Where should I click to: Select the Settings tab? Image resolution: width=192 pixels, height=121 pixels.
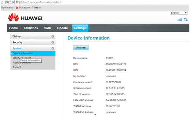pyautogui.click(x=80, y=28)
